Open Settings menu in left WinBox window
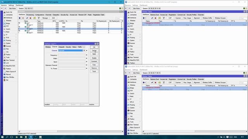248x139 pixels. (x=11, y=5)
